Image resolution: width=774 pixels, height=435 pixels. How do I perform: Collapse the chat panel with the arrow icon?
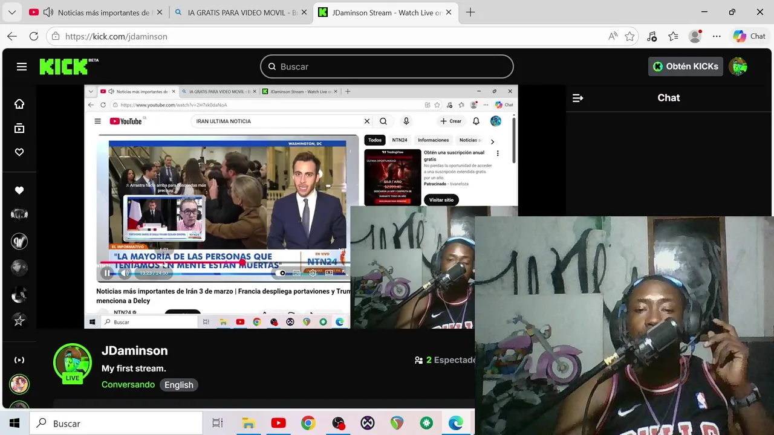click(x=577, y=98)
